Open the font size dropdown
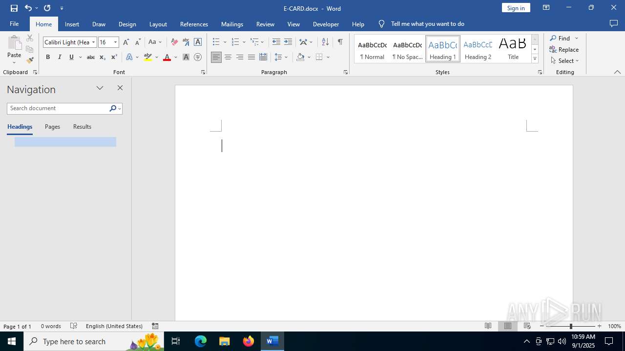Image resolution: width=625 pixels, height=351 pixels. point(116,42)
